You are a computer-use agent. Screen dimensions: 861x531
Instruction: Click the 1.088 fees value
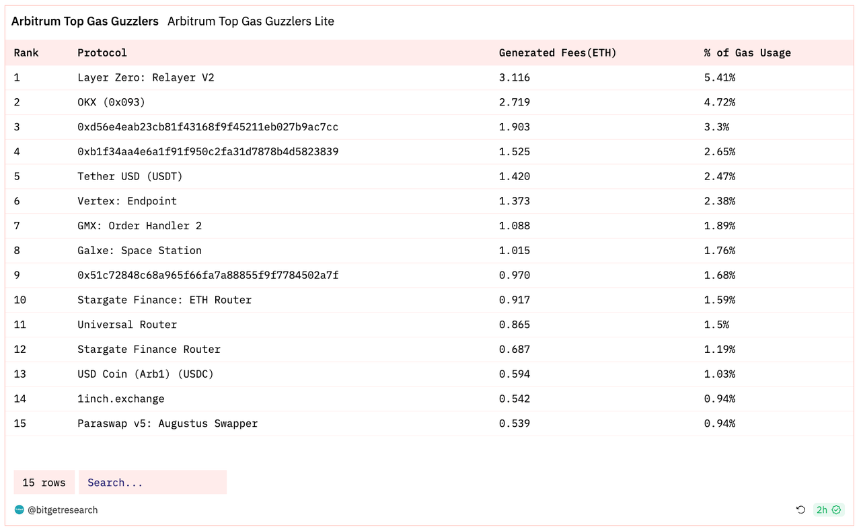click(x=515, y=226)
